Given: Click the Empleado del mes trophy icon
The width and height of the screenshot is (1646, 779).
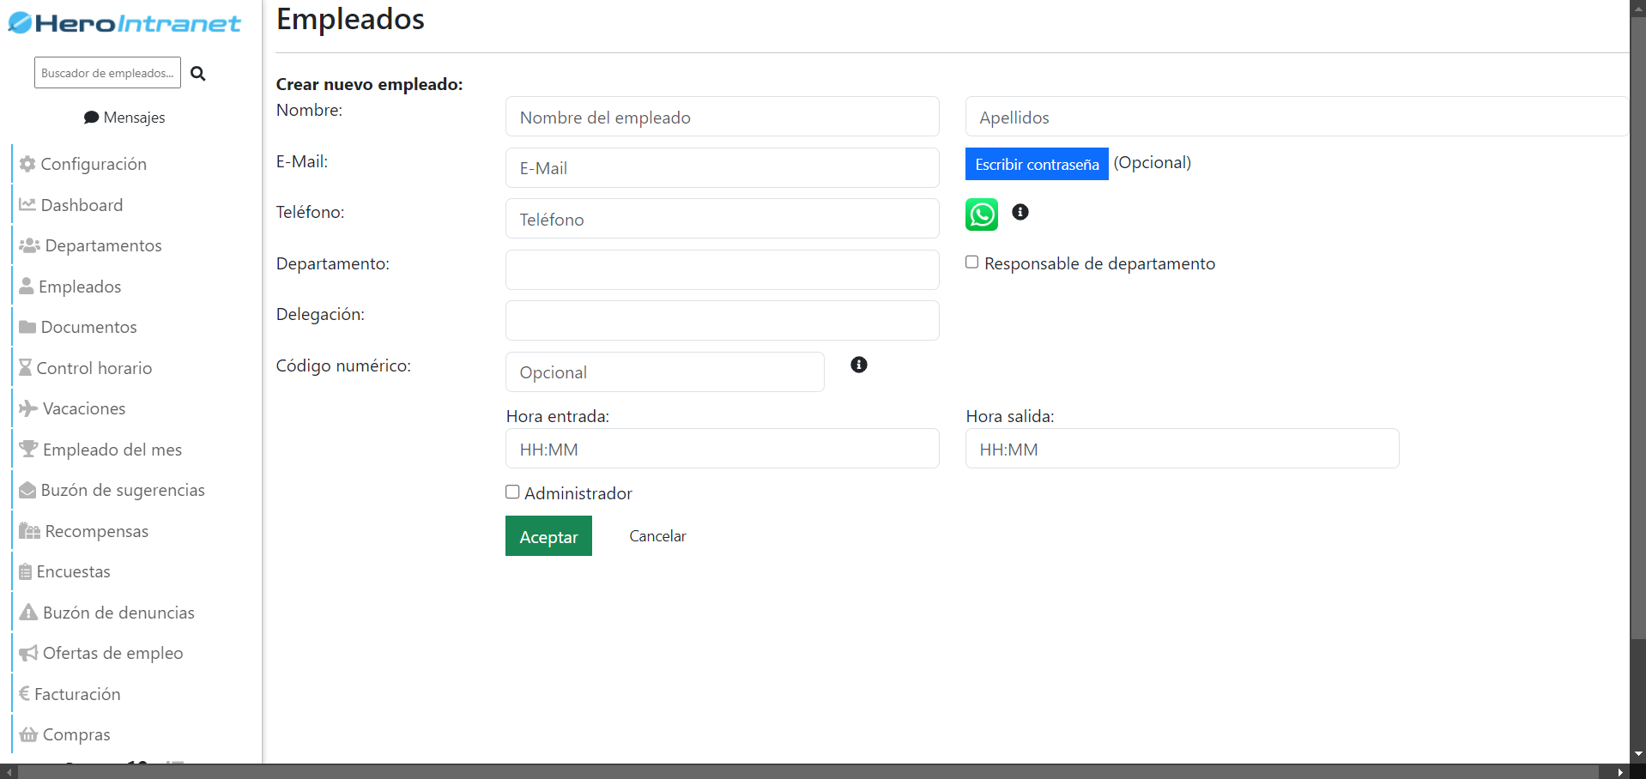Looking at the screenshot, I should pos(28,449).
